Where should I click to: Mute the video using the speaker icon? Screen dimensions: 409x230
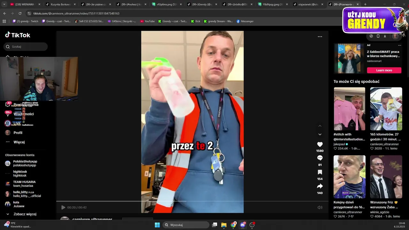pos(320,207)
